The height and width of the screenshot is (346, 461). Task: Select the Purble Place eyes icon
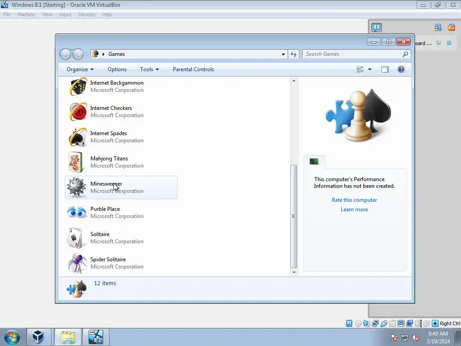click(77, 212)
